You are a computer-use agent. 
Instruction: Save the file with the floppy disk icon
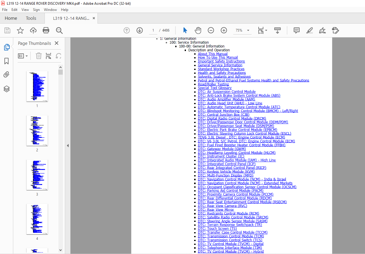pyautogui.click(x=7, y=30)
